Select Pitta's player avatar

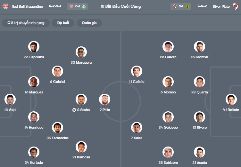104,99
